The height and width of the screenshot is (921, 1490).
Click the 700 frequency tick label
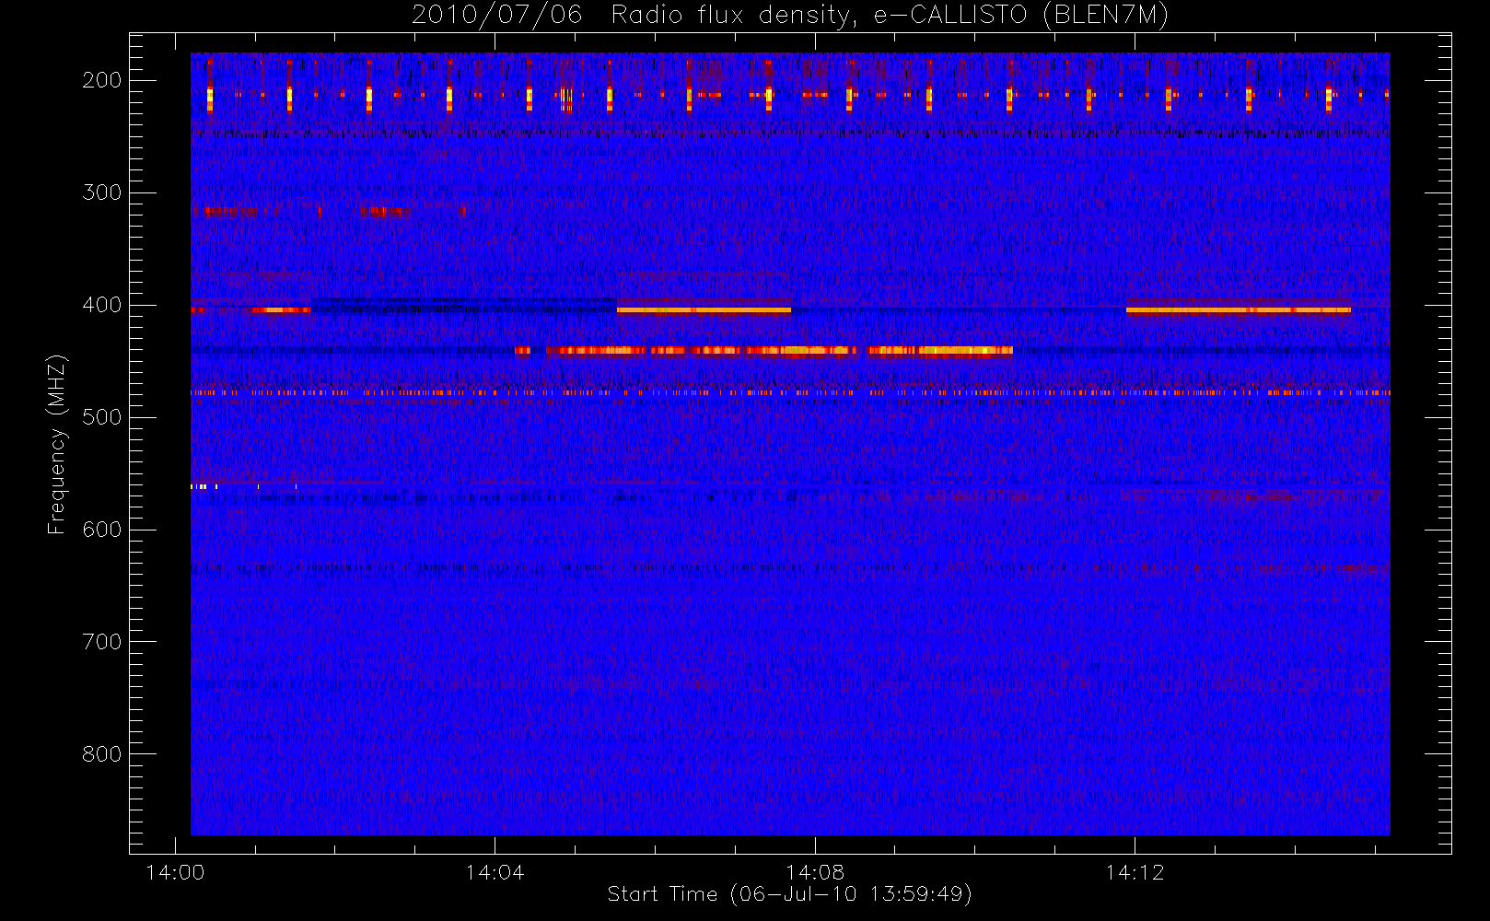[102, 642]
